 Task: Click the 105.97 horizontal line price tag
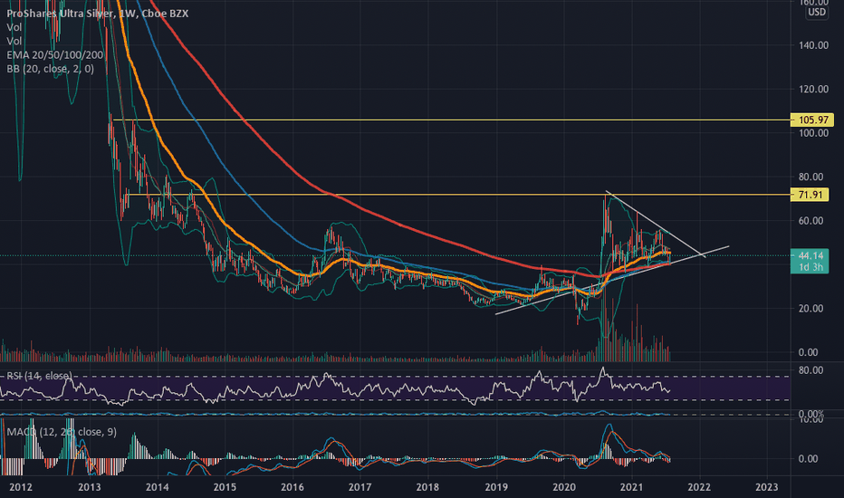(812, 120)
